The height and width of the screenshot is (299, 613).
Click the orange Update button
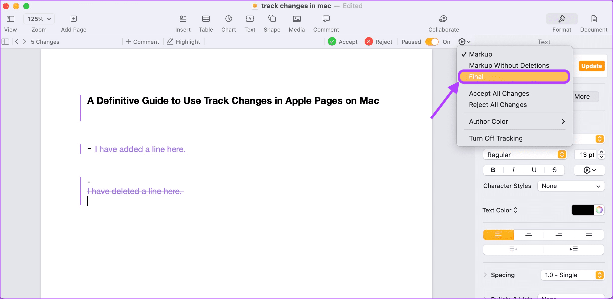pos(592,66)
